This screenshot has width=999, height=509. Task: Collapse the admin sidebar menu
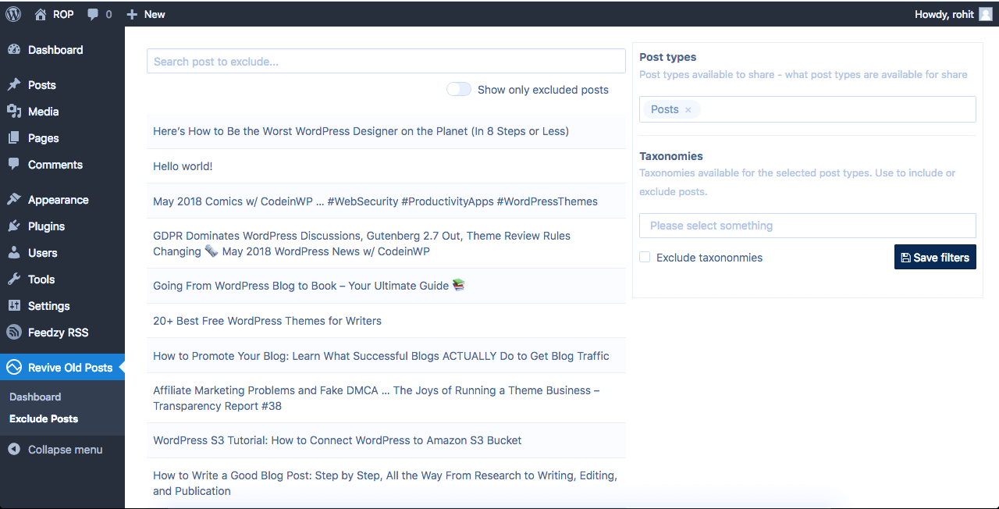(65, 450)
